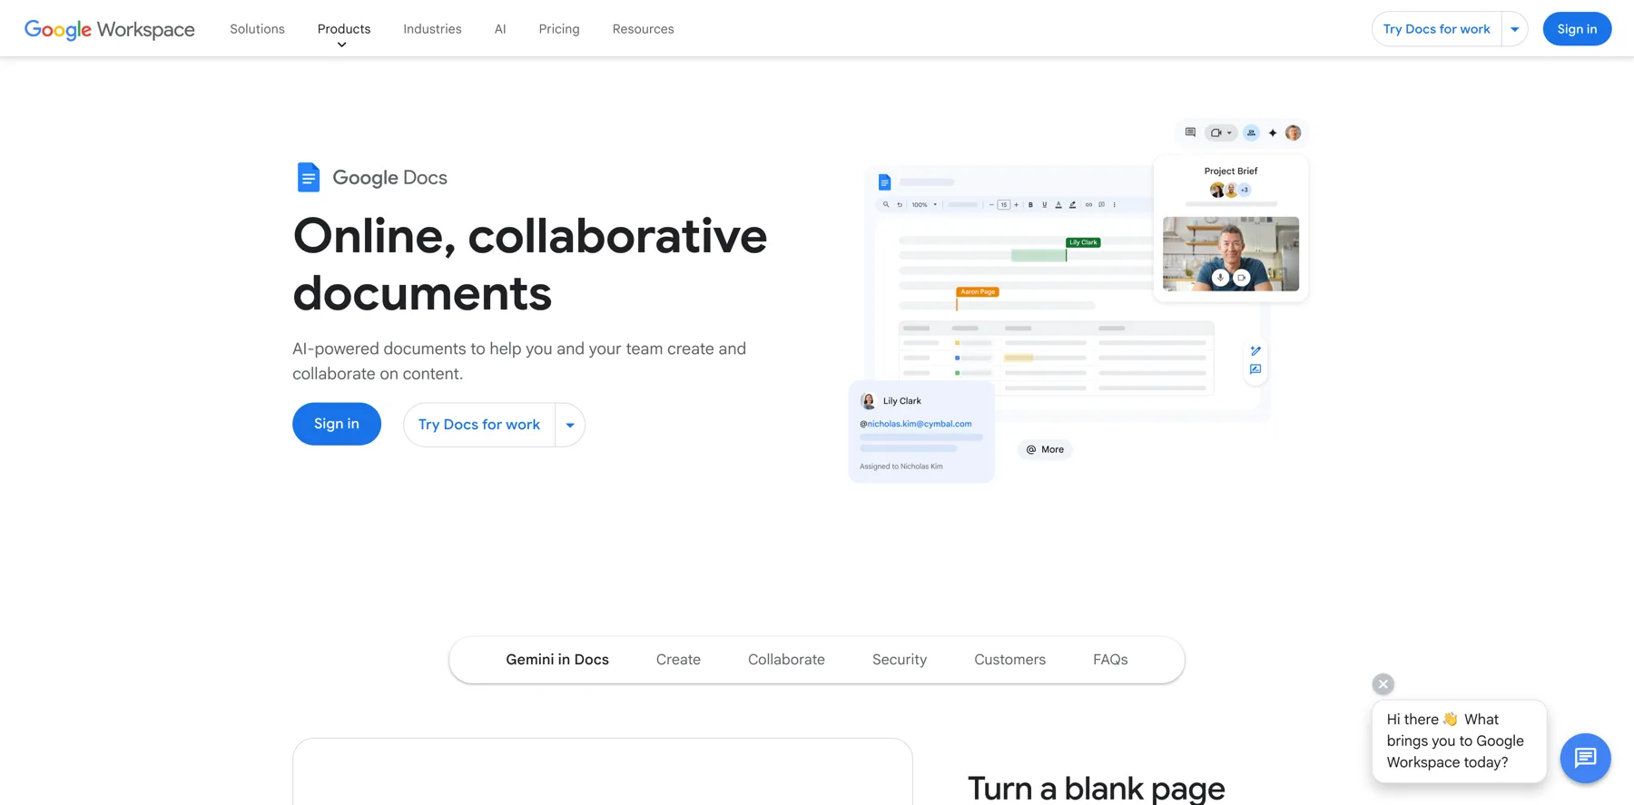Open the Security tab
This screenshot has height=805, width=1634.
[x=900, y=660]
